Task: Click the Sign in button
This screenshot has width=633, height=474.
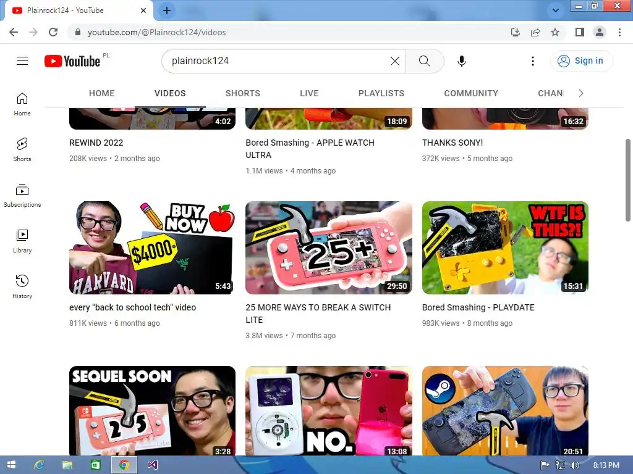Action: pos(581,61)
